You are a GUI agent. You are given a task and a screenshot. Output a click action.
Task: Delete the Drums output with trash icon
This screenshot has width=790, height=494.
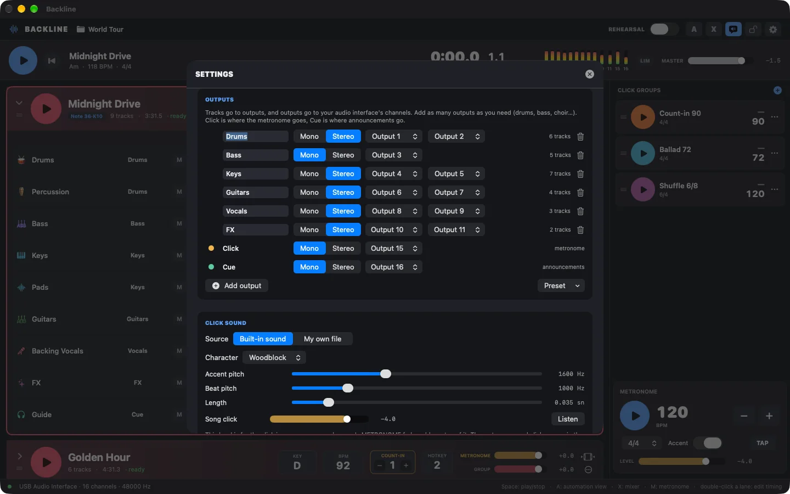580,137
